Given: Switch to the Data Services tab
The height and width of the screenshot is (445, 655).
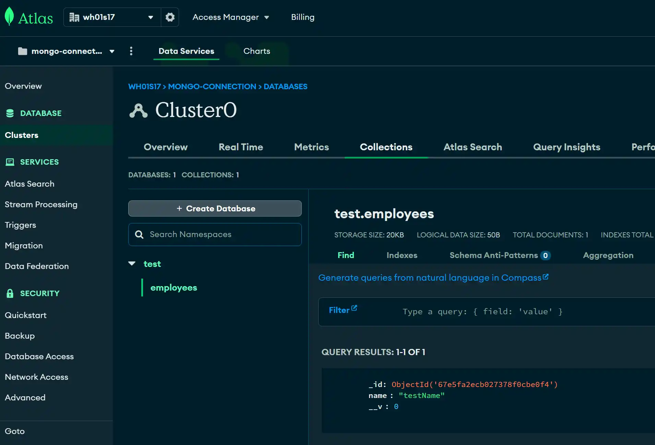Looking at the screenshot, I should pyautogui.click(x=186, y=51).
